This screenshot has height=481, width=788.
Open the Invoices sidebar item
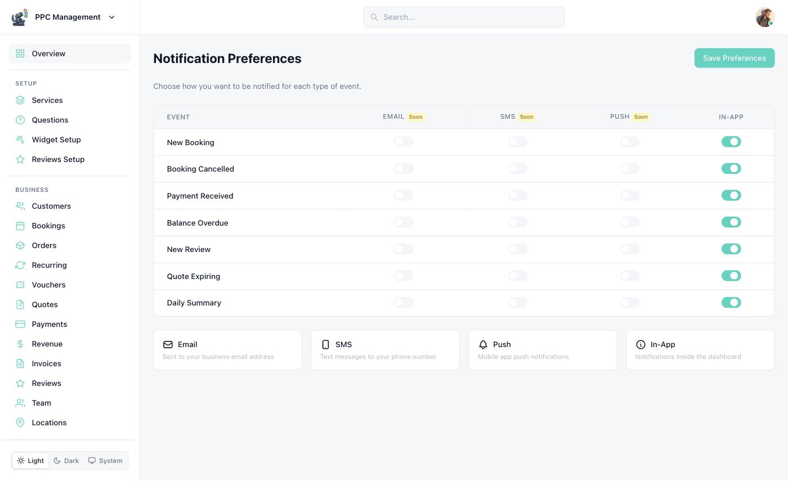pos(70,363)
